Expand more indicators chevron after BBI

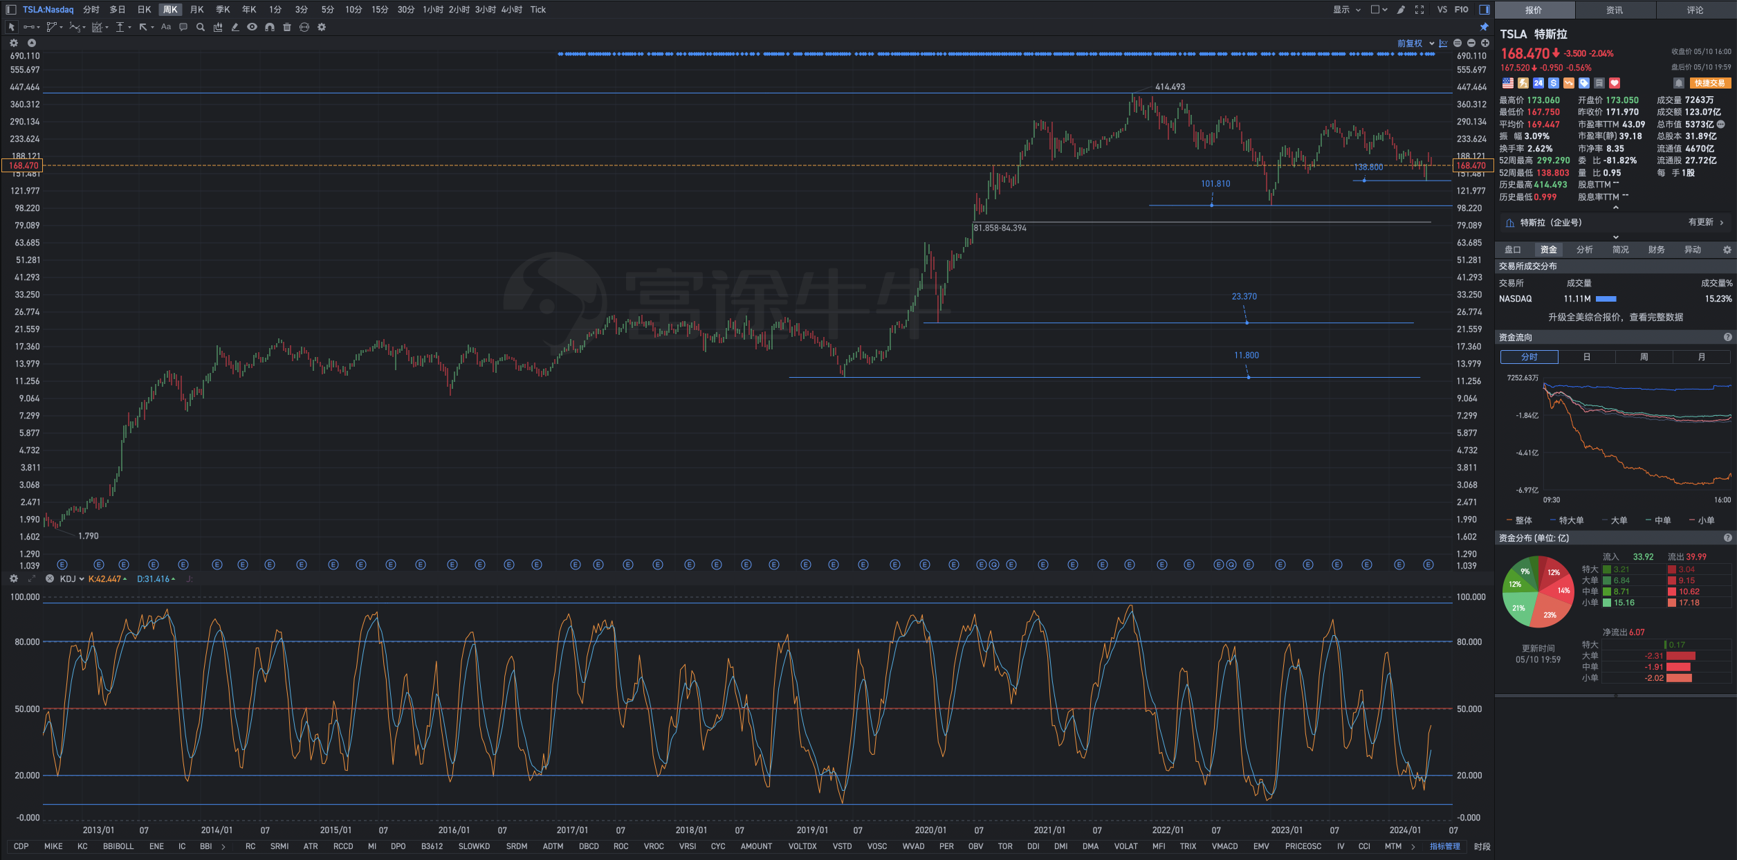coord(223,846)
